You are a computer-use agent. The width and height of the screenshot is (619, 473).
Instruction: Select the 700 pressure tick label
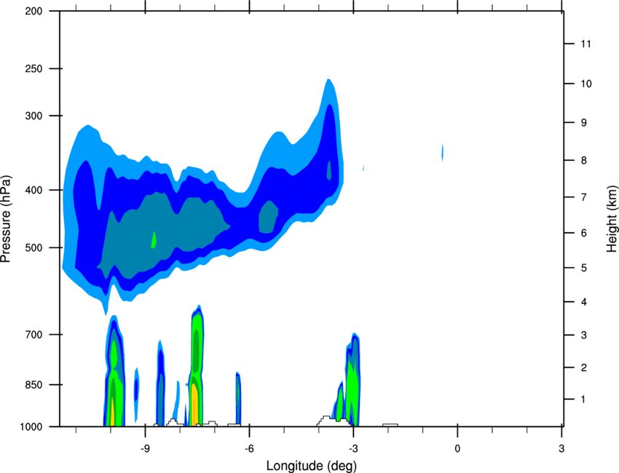[x=33, y=335]
